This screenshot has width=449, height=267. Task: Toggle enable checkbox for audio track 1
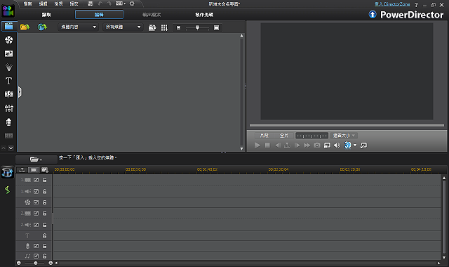pos(36,191)
